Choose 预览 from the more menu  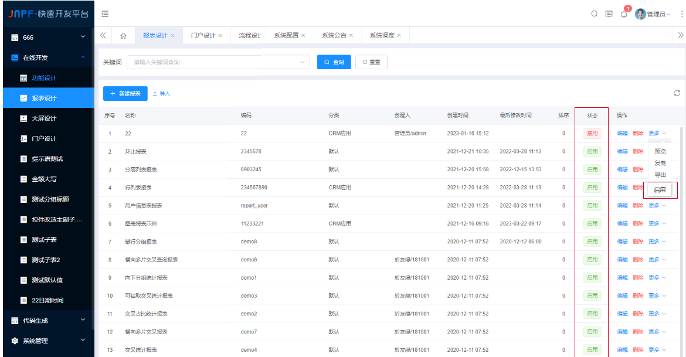pos(660,151)
